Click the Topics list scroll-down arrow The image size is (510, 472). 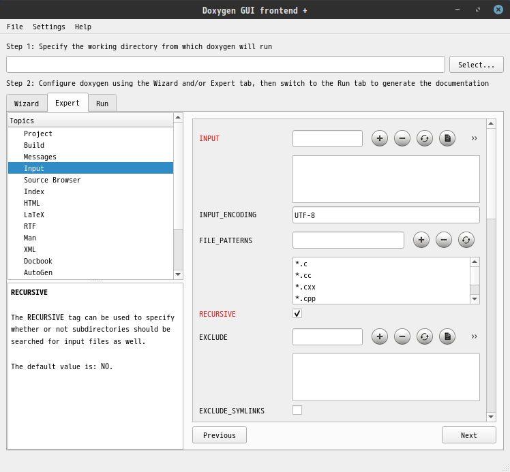[178, 274]
